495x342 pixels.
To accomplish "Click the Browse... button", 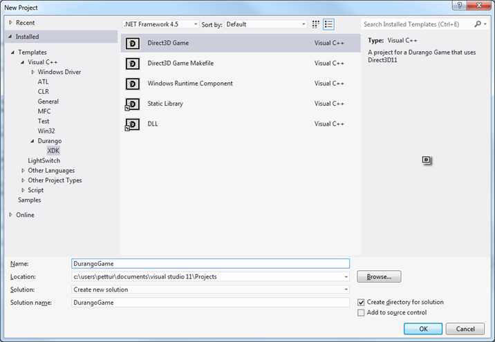I will tap(379, 276).
